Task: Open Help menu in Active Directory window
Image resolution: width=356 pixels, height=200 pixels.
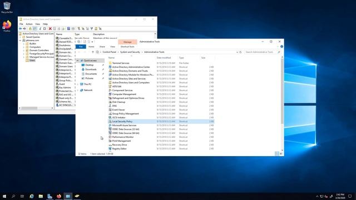Action: click(x=45, y=24)
